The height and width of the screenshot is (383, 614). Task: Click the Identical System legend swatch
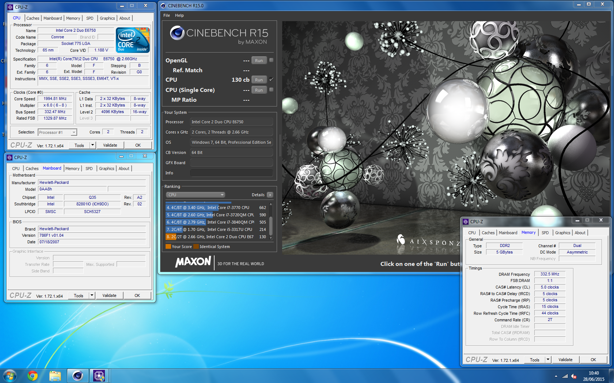[x=196, y=247]
